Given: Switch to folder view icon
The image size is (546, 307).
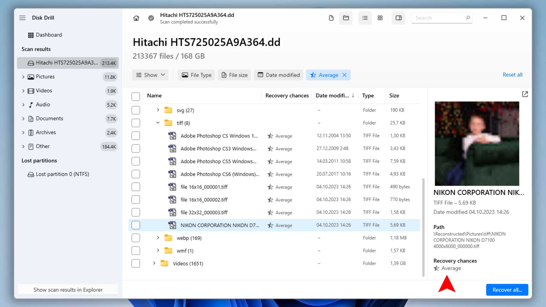Looking at the screenshot, I should tap(346, 18).
